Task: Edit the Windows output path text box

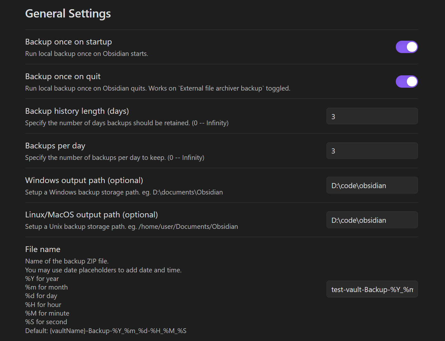Action: (x=372, y=186)
